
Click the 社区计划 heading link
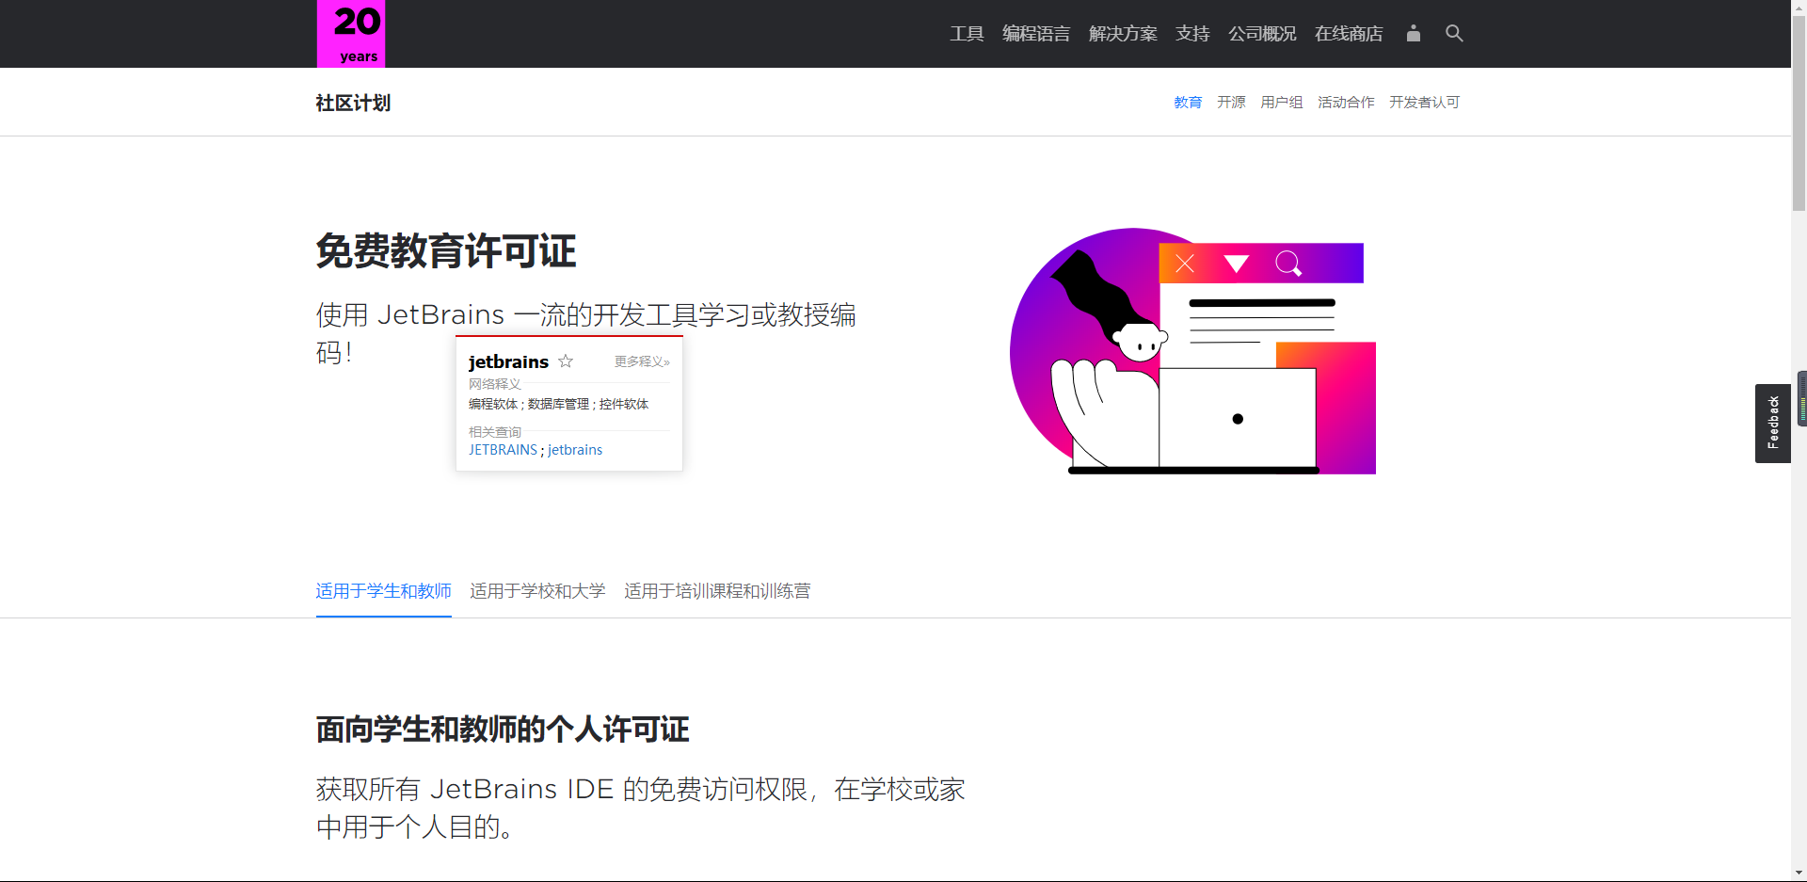pos(353,103)
